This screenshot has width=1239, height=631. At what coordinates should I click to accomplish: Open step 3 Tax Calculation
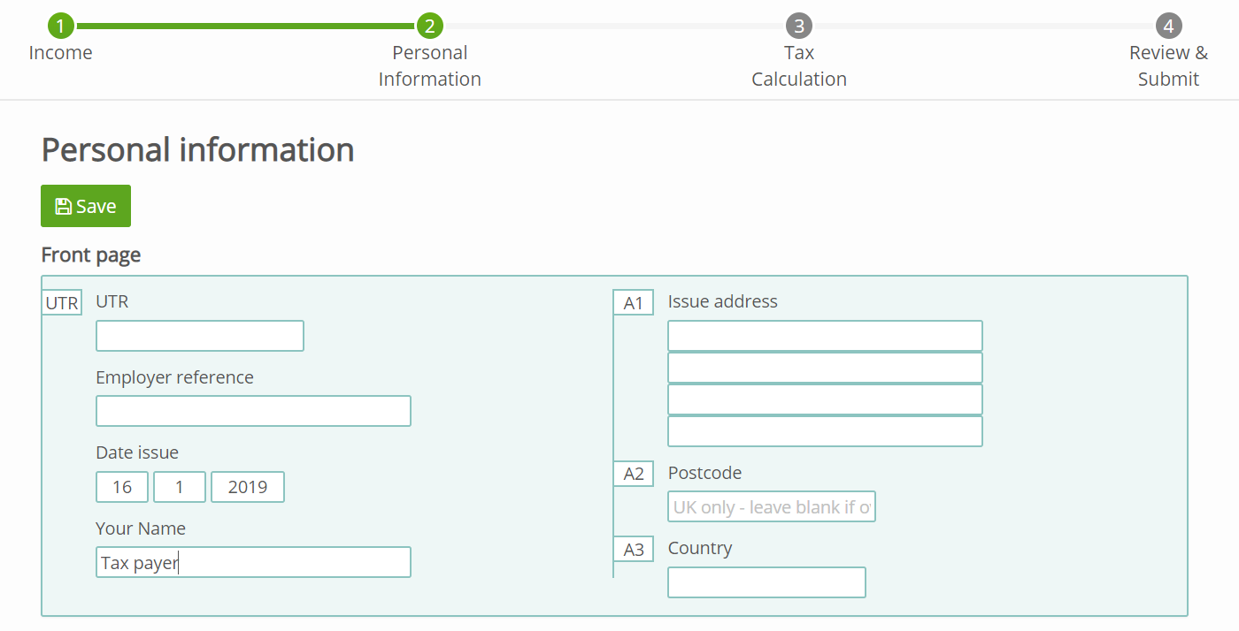(x=798, y=27)
